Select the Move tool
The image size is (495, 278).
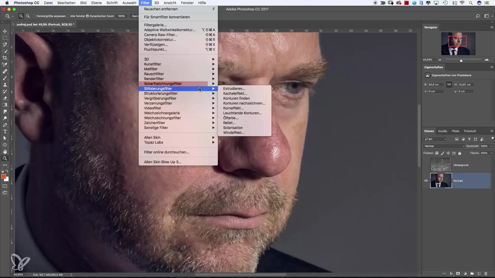tap(5, 31)
